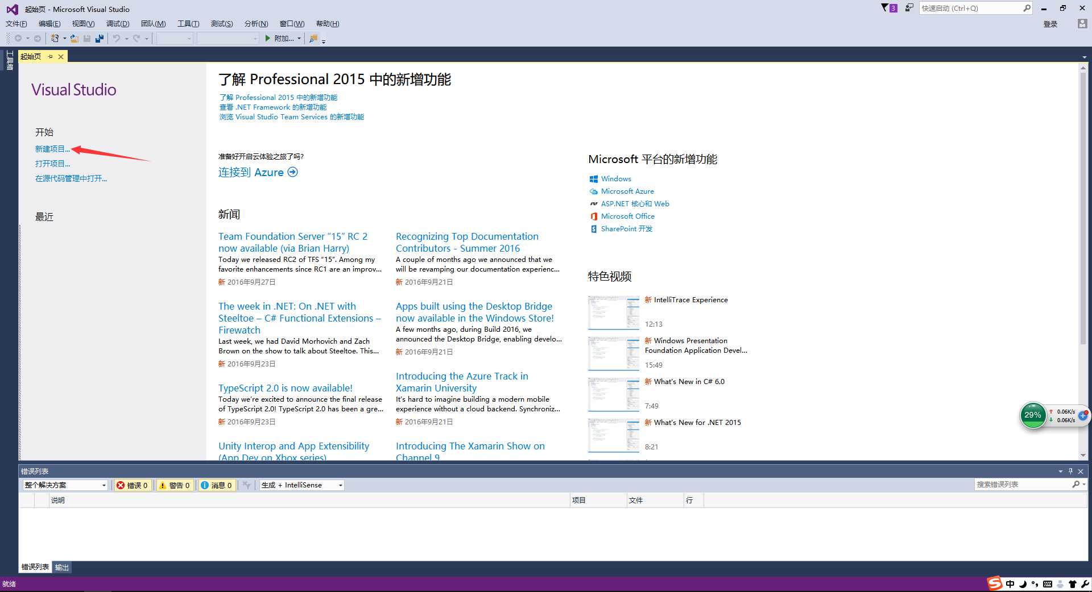Viewport: 1092px width, 592px height.
Task: Open the 调试(D) menu
Action: [x=118, y=24]
